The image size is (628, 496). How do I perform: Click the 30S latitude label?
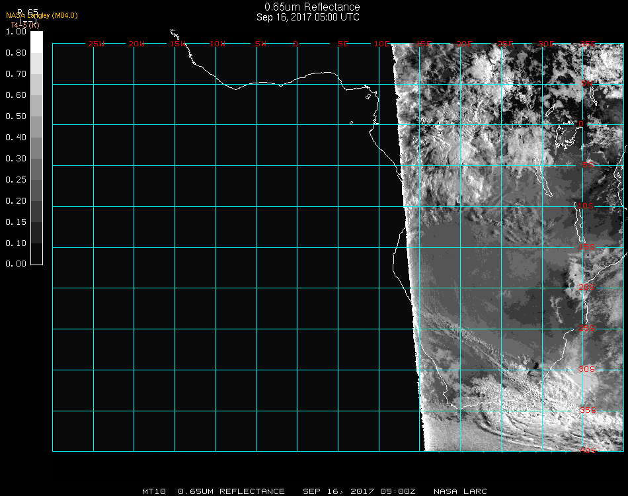[x=586, y=369]
